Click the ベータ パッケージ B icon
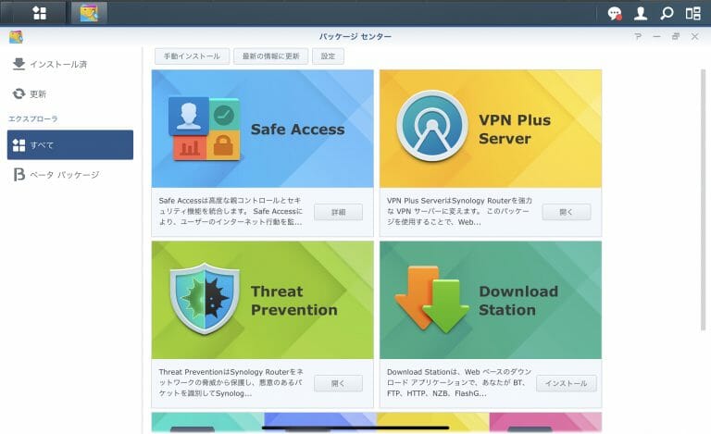This screenshot has height=434, width=711. (19, 174)
